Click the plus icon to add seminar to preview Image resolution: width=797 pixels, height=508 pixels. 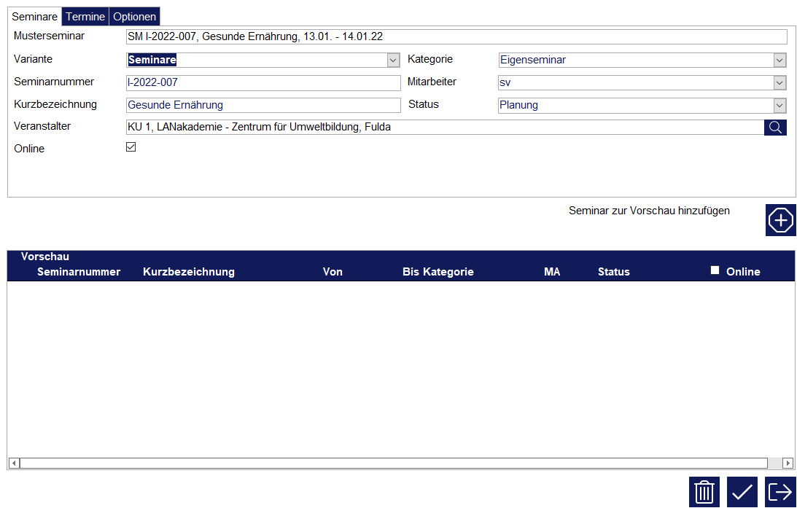click(x=780, y=220)
